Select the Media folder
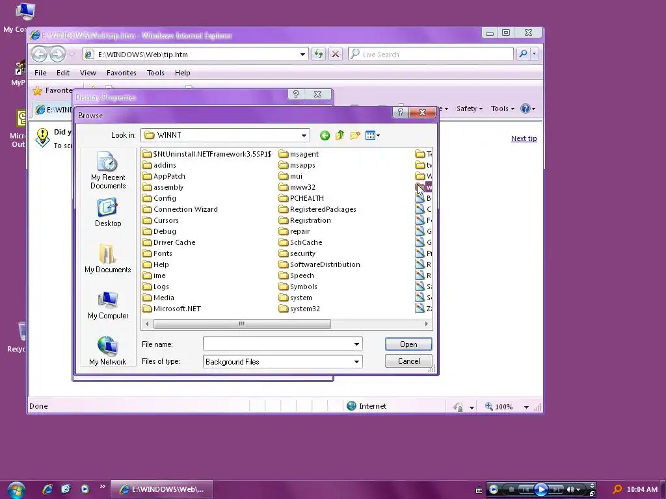 pyautogui.click(x=159, y=298)
